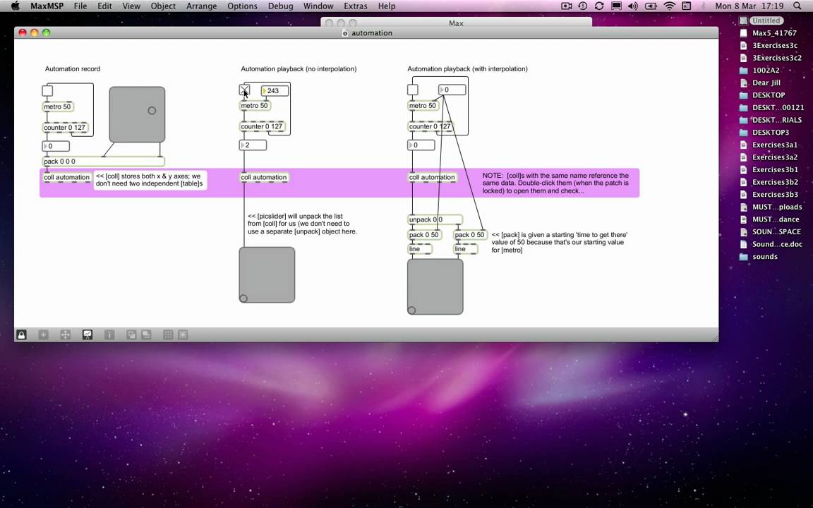Image resolution: width=813 pixels, height=508 pixels.
Task: Click the overlapping-squares icon right of the Inspector icon
Action: point(131,335)
